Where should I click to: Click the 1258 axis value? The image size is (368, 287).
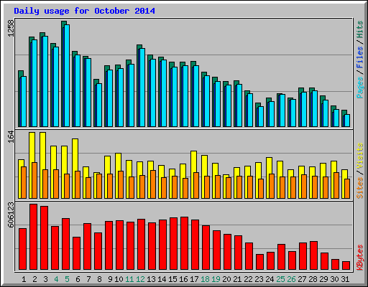click(11, 28)
